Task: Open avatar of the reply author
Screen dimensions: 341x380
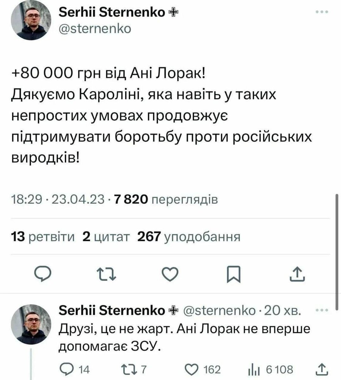Action: (31, 324)
